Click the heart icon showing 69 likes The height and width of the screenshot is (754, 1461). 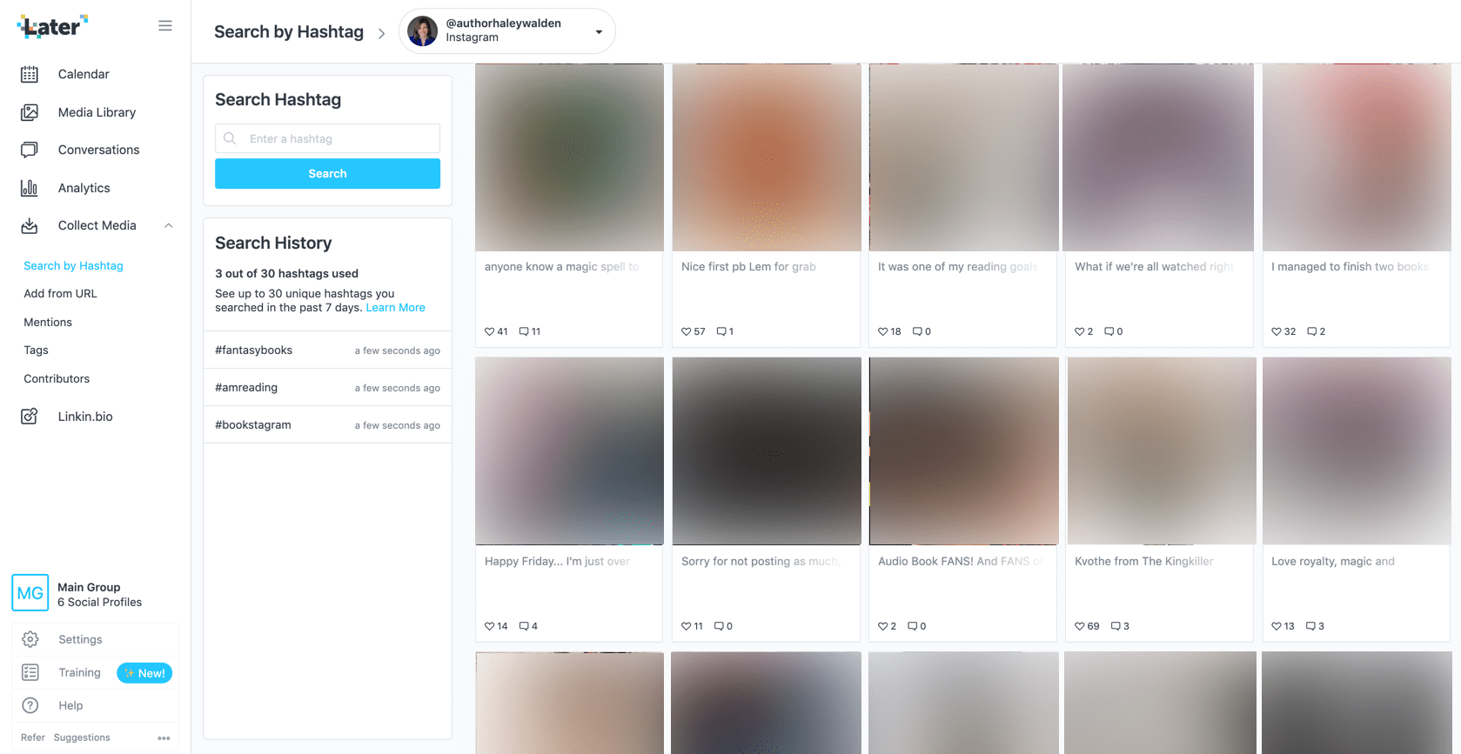pyautogui.click(x=1079, y=626)
